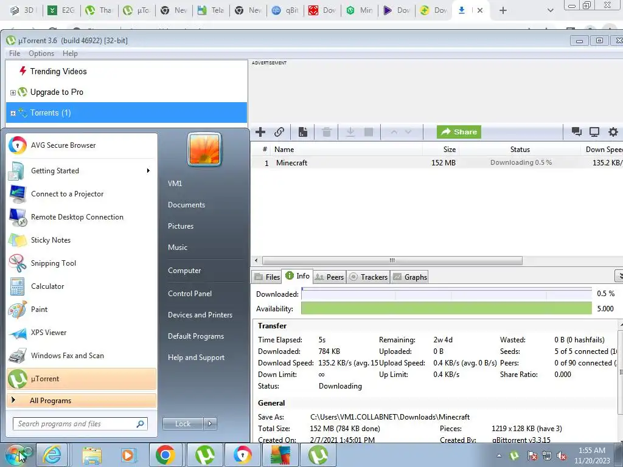This screenshot has height=467, width=623.
Task: Remove torrent with the trash icon
Action: [327, 132]
